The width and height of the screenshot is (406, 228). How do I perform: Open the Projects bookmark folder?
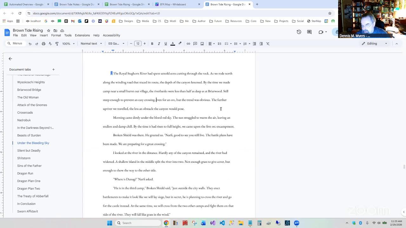click(x=281, y=21)
